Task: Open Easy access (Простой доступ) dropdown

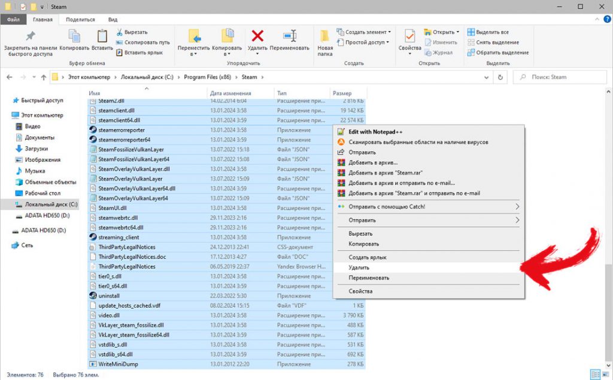Action: pyautogui.click(x=363, y=42)
